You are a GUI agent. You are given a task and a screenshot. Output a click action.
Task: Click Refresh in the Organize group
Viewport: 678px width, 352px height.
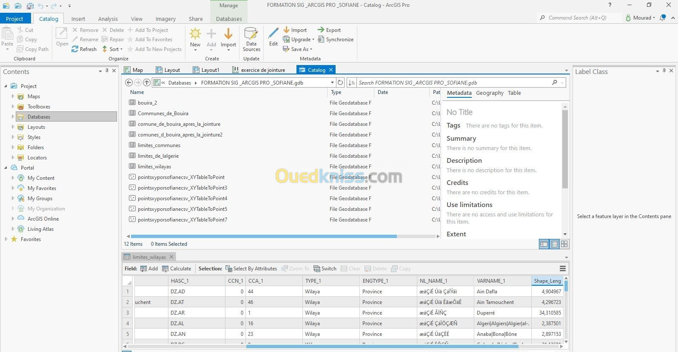pos(84,49)
